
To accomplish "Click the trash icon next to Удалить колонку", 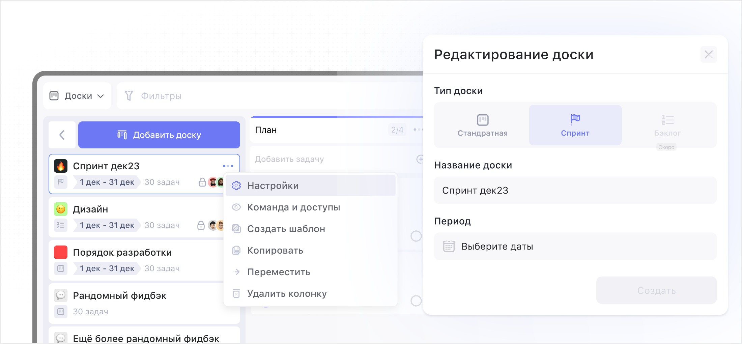I will [x=236, y=293].
